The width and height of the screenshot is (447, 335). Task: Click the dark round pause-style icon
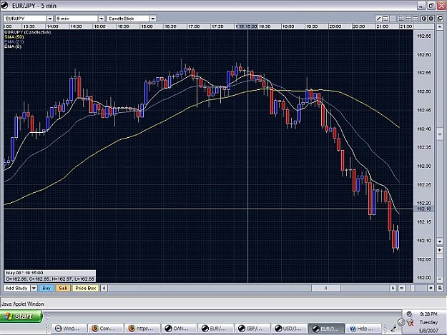point(431,19)
